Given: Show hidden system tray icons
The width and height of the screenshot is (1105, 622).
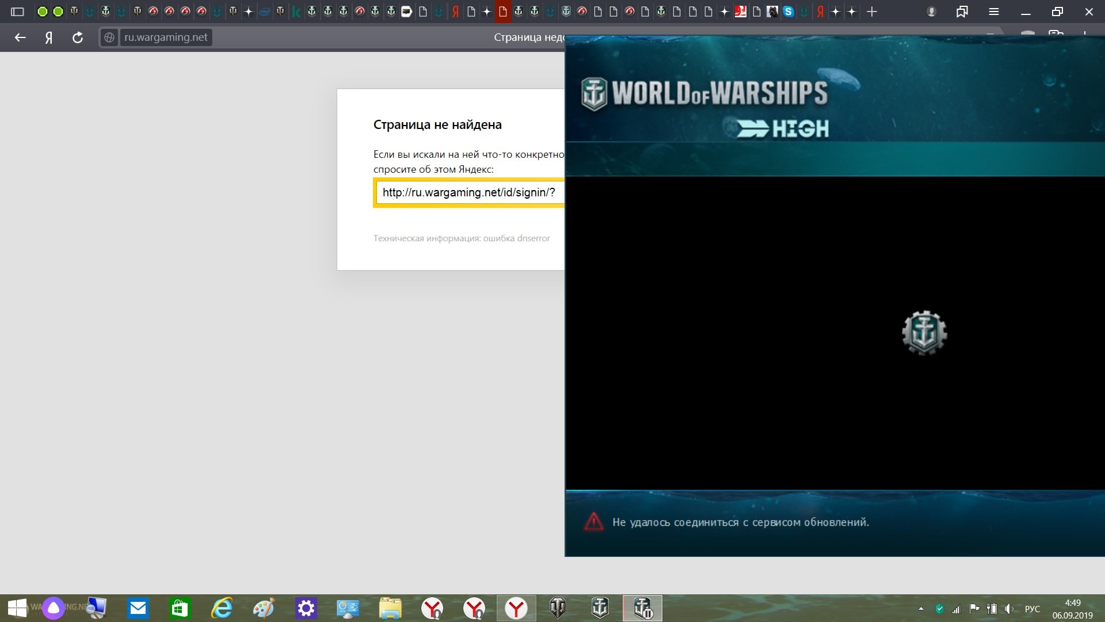Looking at the screenshot, I should [921, 609].
